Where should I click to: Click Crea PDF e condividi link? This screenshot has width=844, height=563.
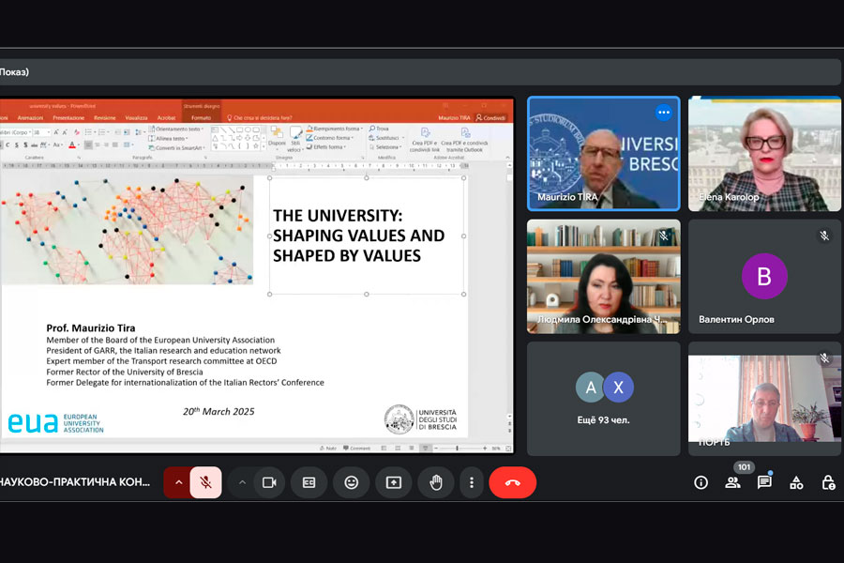pyautogui.click(x=425, y=140)
